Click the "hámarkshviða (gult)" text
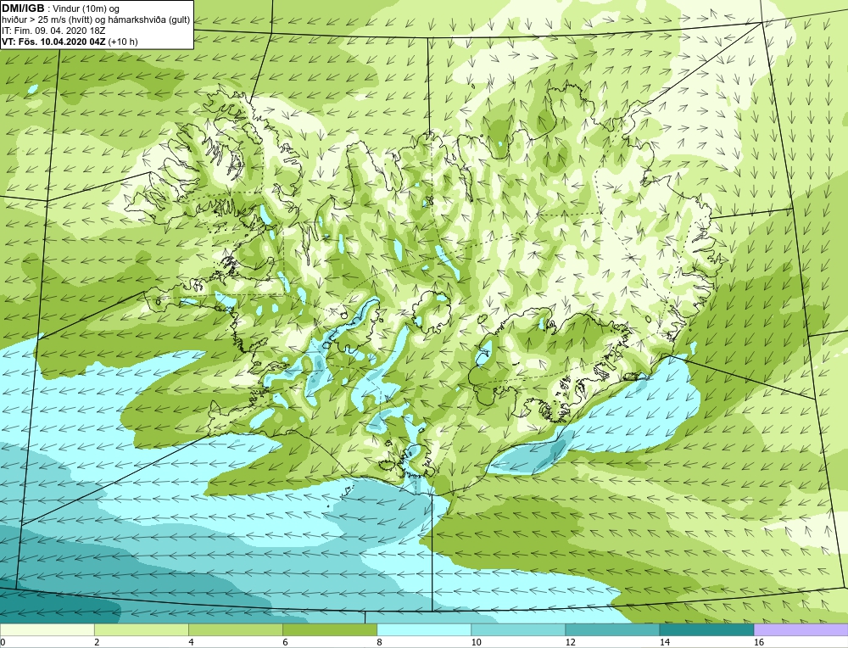 tap(148, 20)
